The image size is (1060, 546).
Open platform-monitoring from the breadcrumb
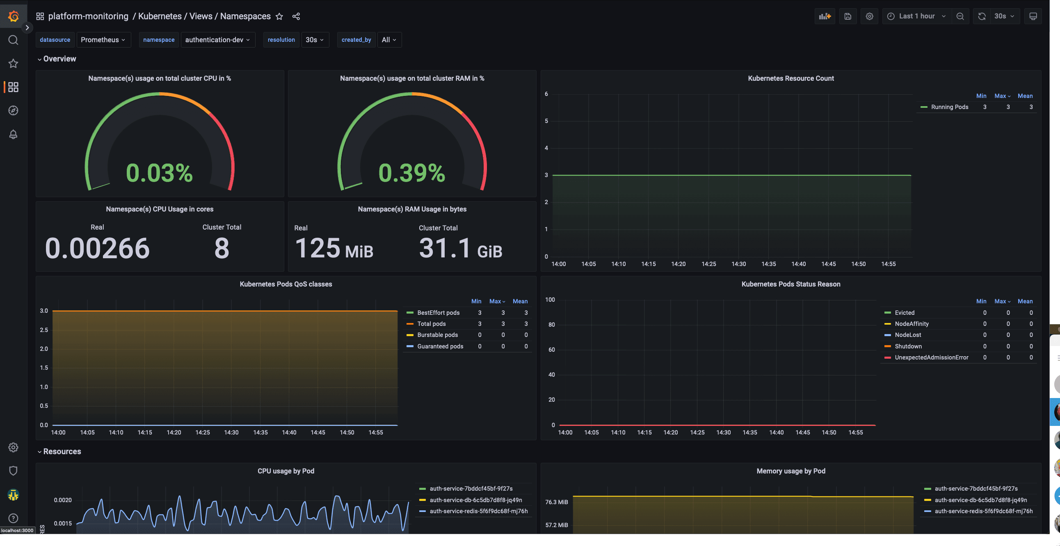88,16
